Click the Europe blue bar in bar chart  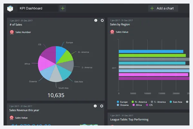pyautogui.click(x=151, y=52)
